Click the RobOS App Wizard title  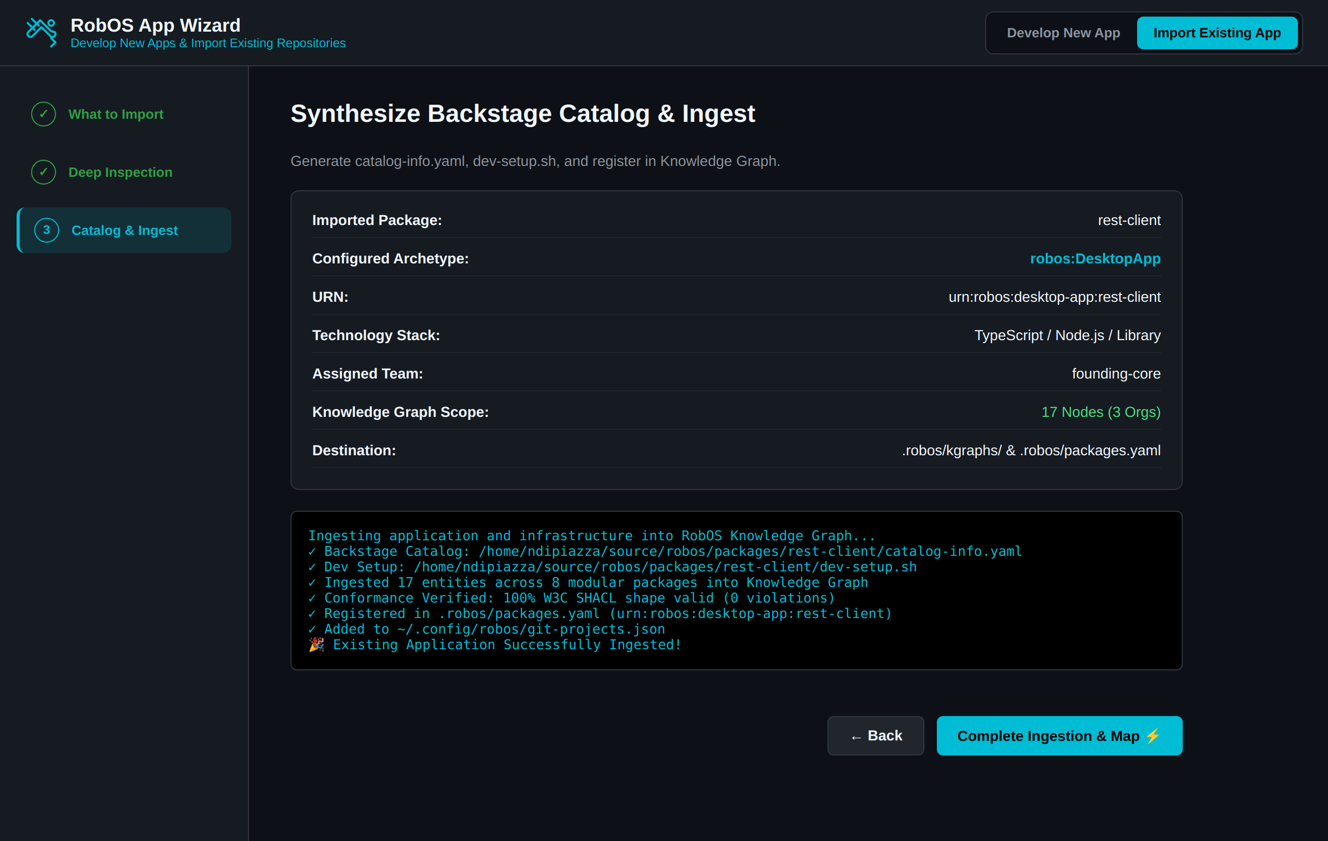[x=156, y=25]
